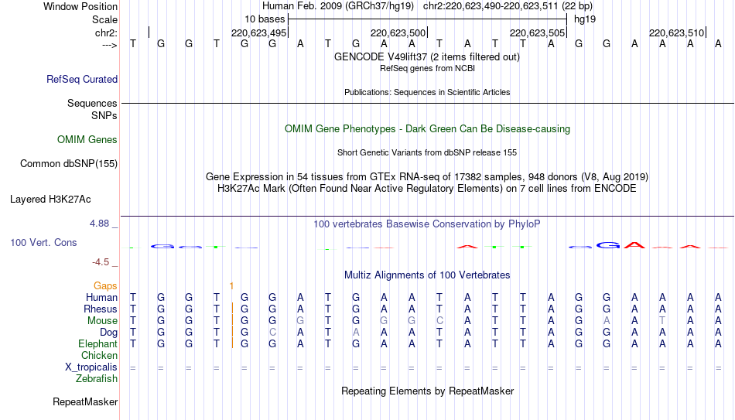Click the hg19 label next to scale bar
Screen dimensions: 735x420
point(585,19)
